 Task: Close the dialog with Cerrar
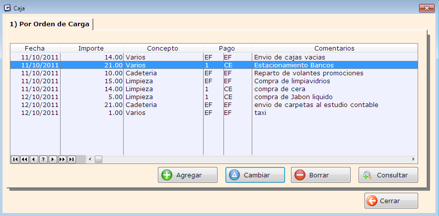(391, 201)
